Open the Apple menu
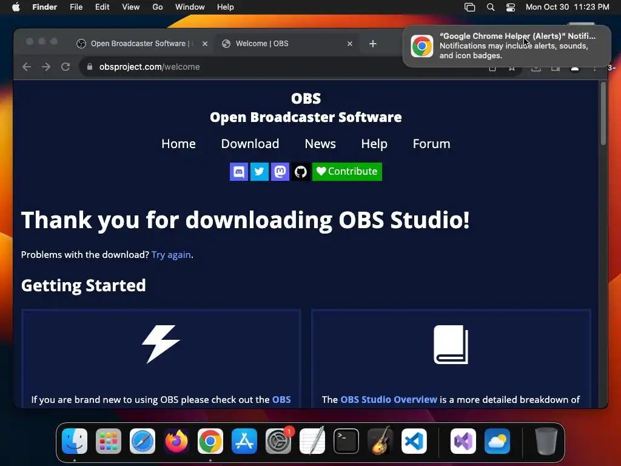 [16, 7]
